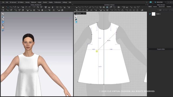Open the Sewing menu
The image size is (173, 97).
[27, 2]
